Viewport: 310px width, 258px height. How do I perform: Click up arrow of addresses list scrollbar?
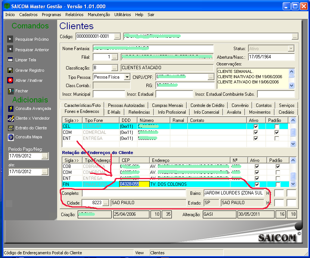(293, 160)
